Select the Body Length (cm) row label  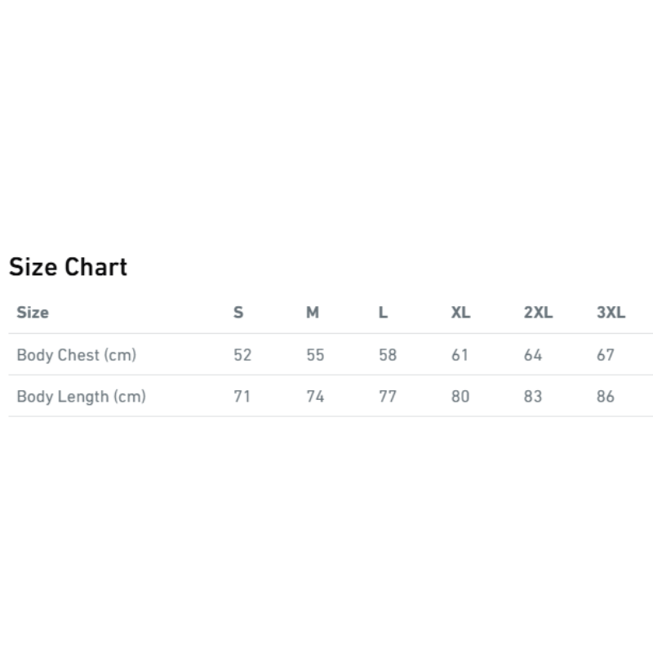click(81, 397)
